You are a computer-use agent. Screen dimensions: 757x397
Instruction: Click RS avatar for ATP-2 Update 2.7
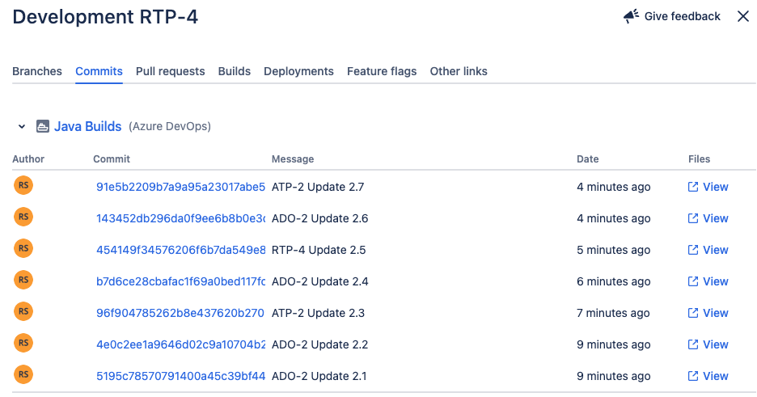coord(23,186)
